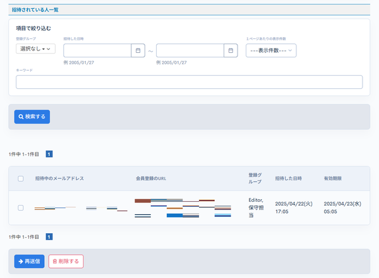Click the Editor, 保守担当 group cell
The height and width of the screenshot is (278, 379).
[x=256, y=207]
